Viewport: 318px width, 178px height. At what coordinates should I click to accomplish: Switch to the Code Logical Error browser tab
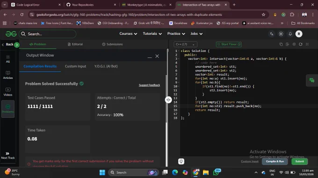(x=36, y=5)
